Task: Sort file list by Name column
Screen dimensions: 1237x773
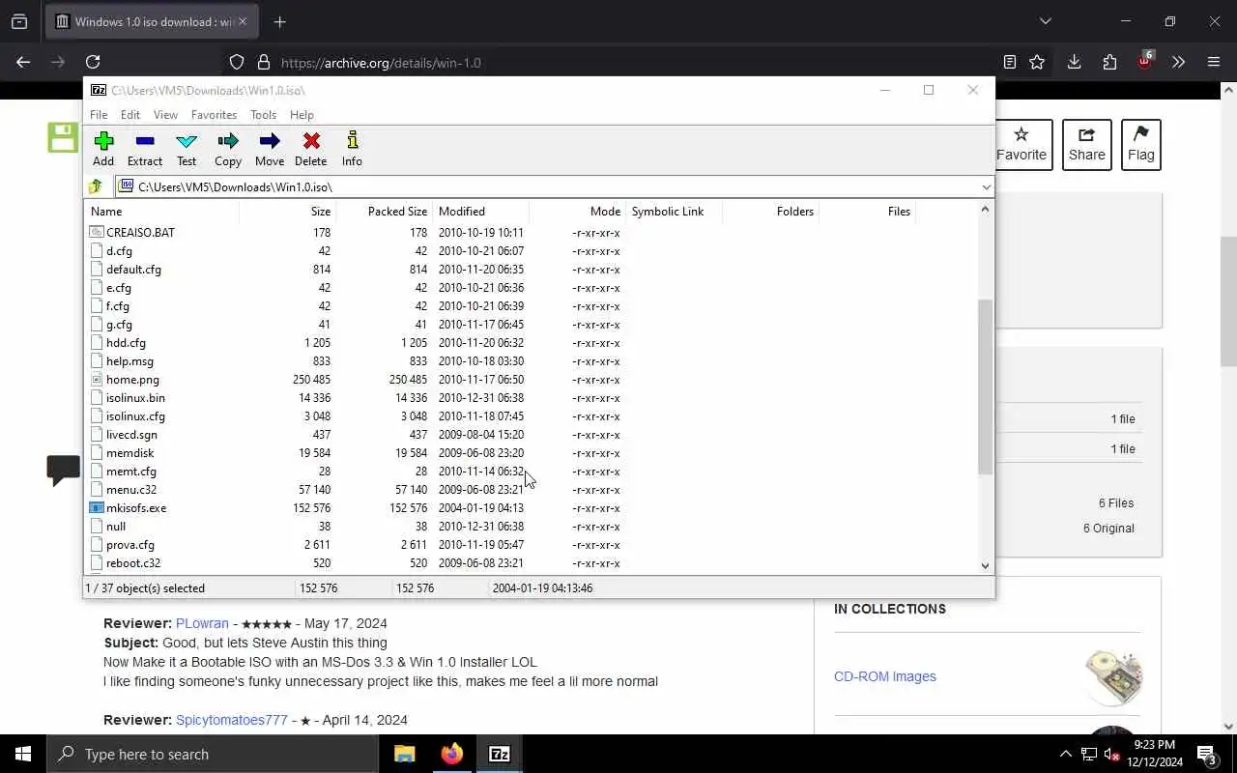Action: [162, 211]
